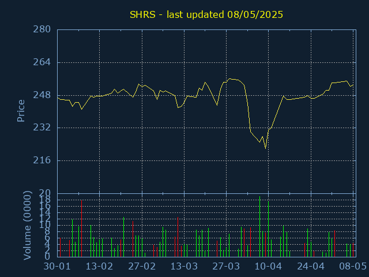369x277 pixels.
Task: Click the 27-03 date label
Action: coord(226,267)
